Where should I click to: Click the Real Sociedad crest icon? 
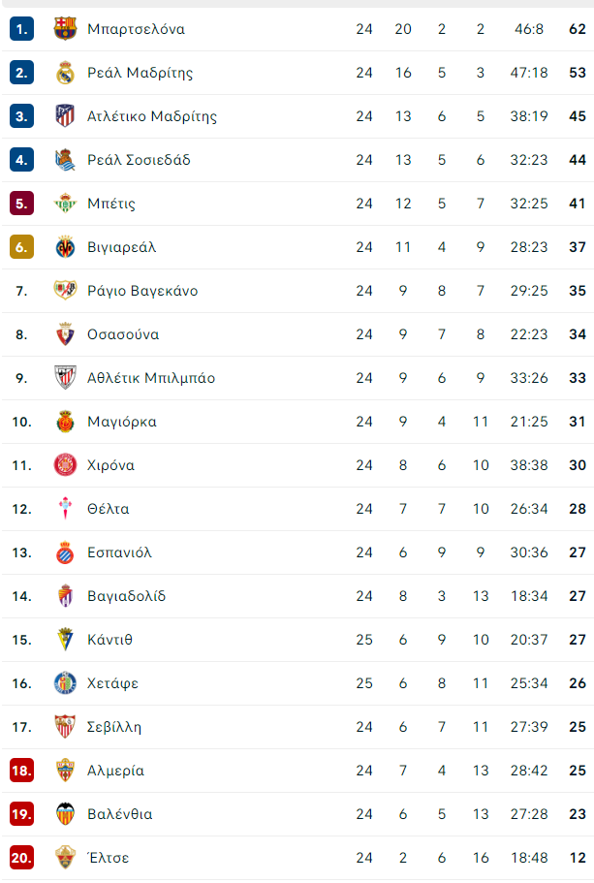coord(65,160)
